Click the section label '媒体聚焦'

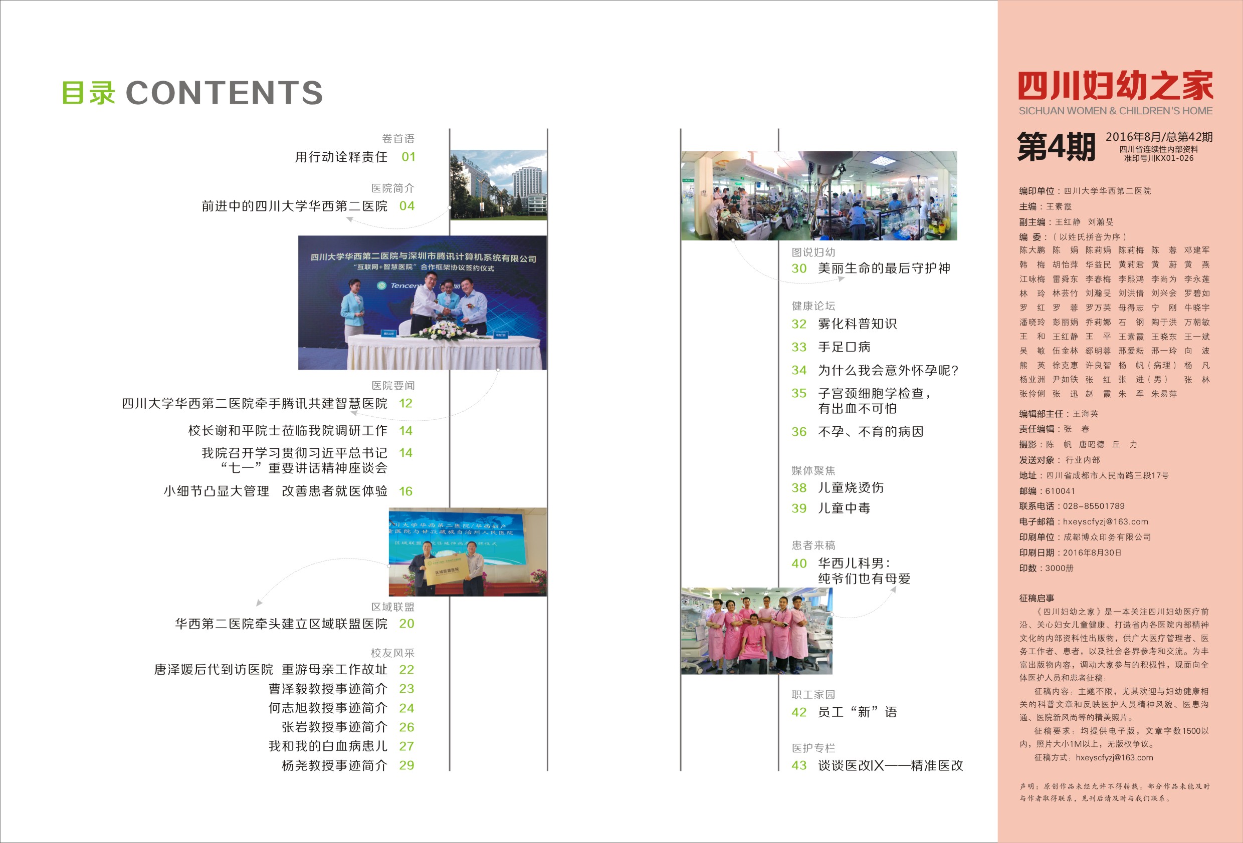point(813,470)
